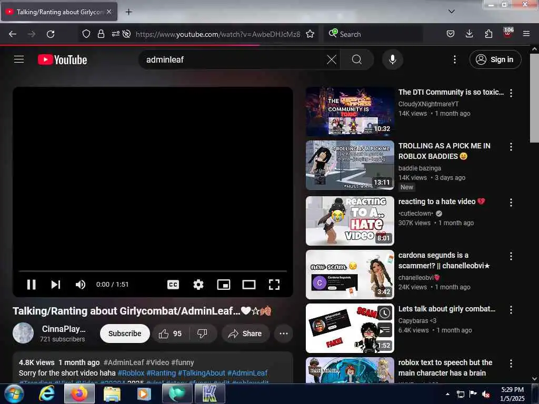Open Firefox downloads panel

469,34
